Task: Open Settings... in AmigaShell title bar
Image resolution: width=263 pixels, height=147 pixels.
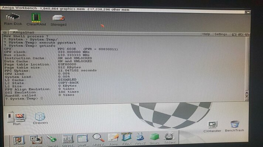Action: (x=222, y=34)
